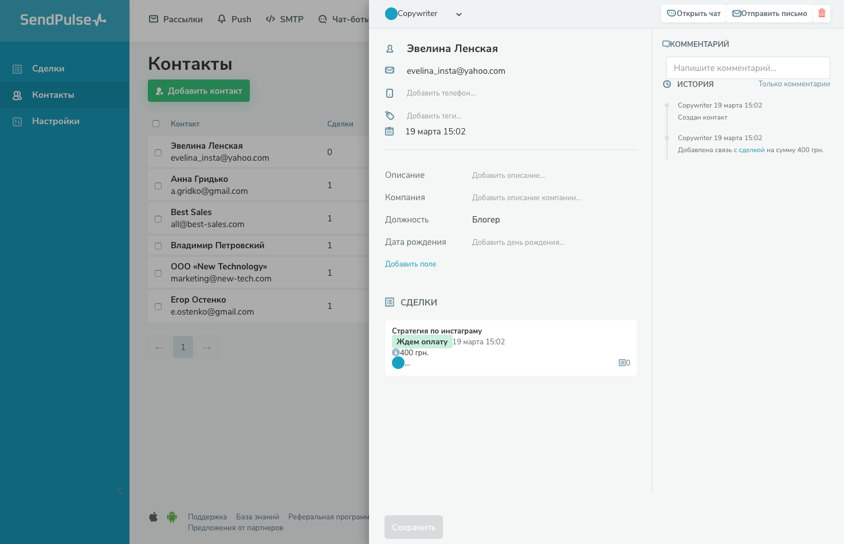Viewport: 844px width, 544px height.
Task: Click the red trash delete icon
Action: pos(822,13)
